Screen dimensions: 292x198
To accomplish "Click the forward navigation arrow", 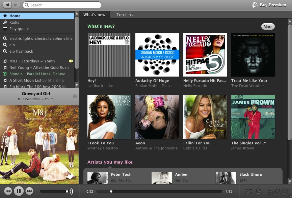I will pyautogui.click(x=16, y=5).
